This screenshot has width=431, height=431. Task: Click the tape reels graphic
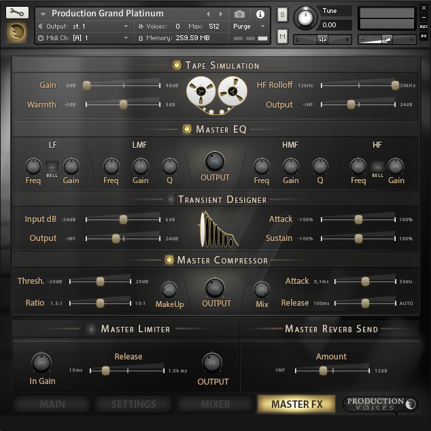217,95
